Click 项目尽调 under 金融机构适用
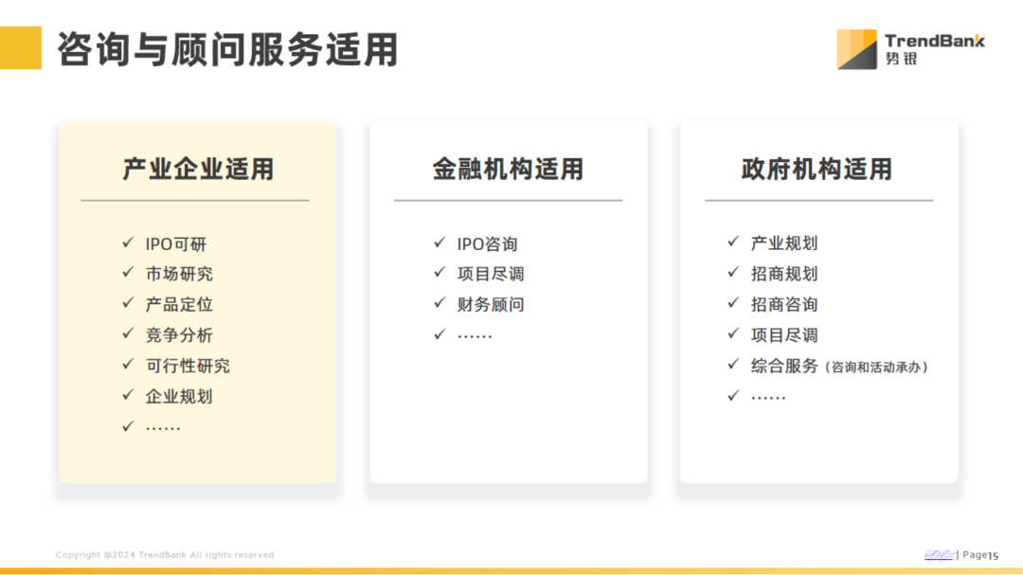 click(491, 275)
